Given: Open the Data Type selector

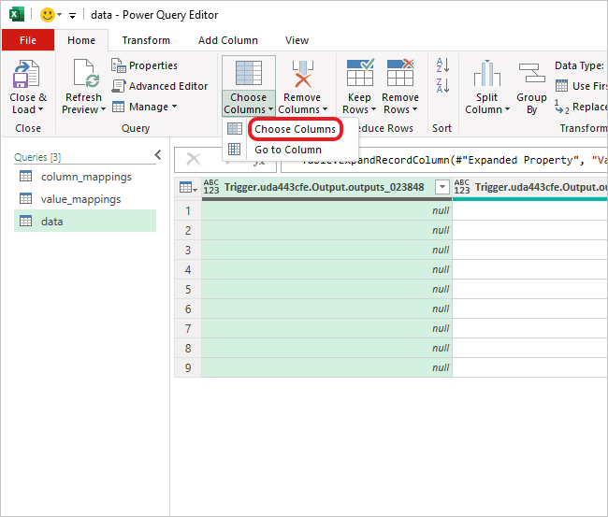Looking at the screenshot, I should pyautogui.click(x=581, y=65).
